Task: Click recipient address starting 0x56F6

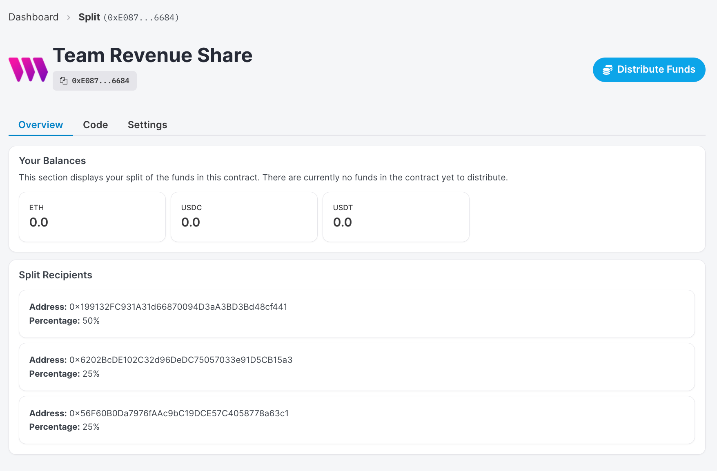Action: (x=179, y=413)
